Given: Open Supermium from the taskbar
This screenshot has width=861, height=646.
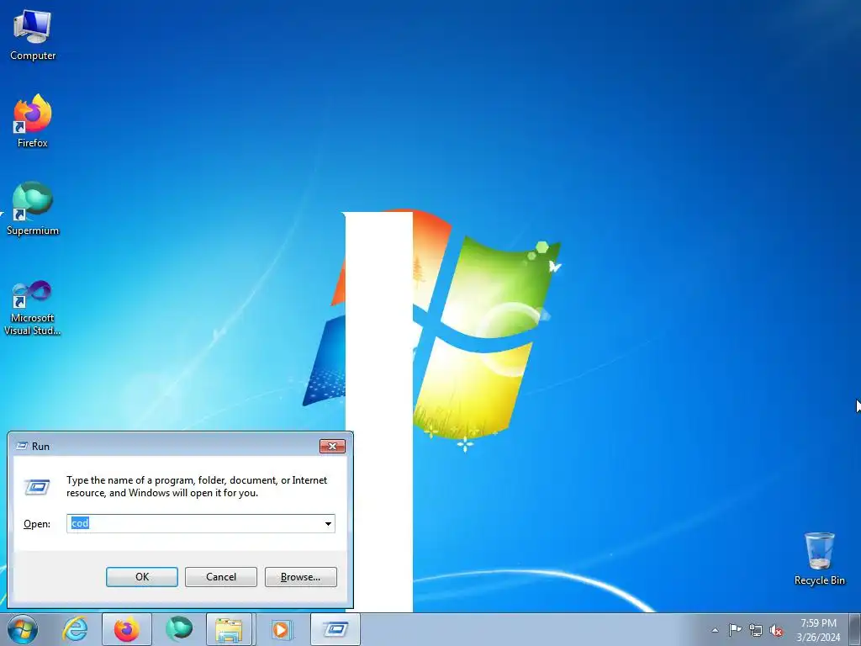Looking at the screenshot, I should tap(179, 629).
